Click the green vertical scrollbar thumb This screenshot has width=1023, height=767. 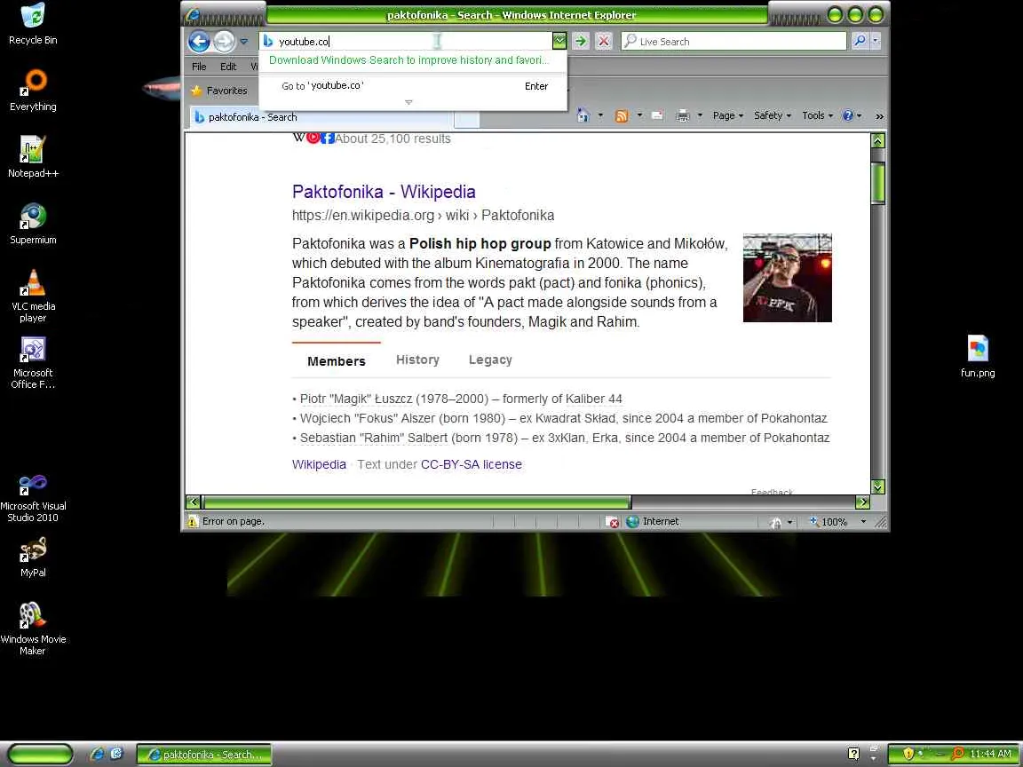pyautogui.click(x=878, y=183)
